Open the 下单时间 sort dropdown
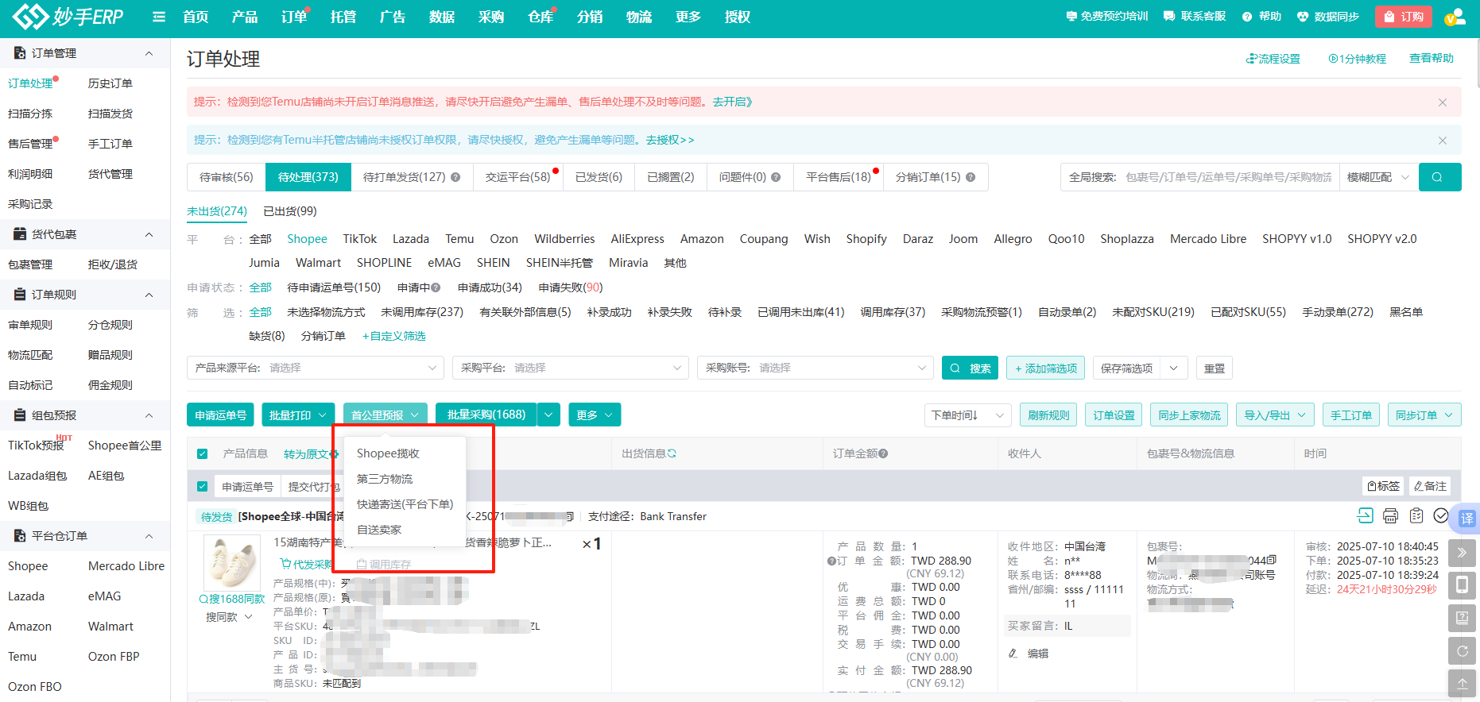 coord(967,415)
